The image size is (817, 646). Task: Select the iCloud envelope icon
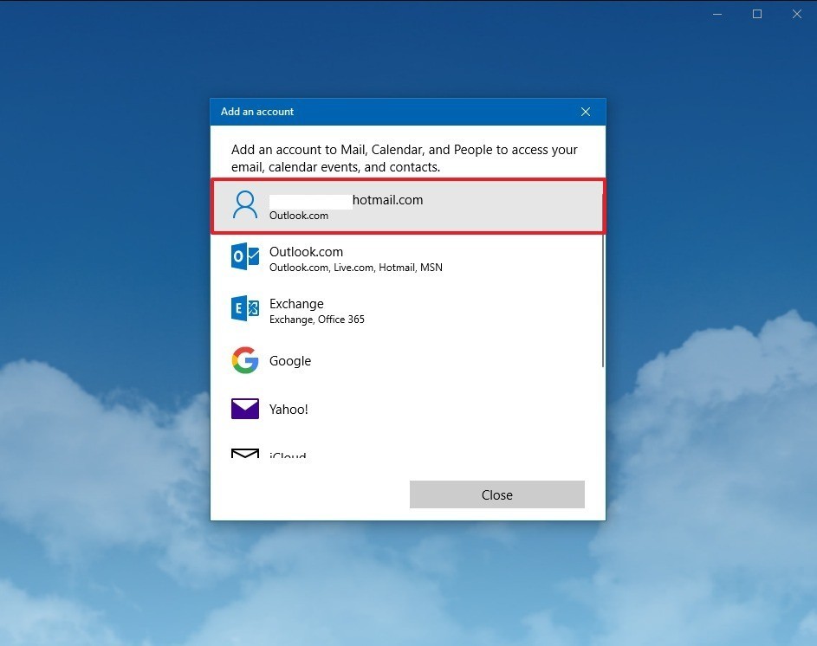click(x=244, y=453)
